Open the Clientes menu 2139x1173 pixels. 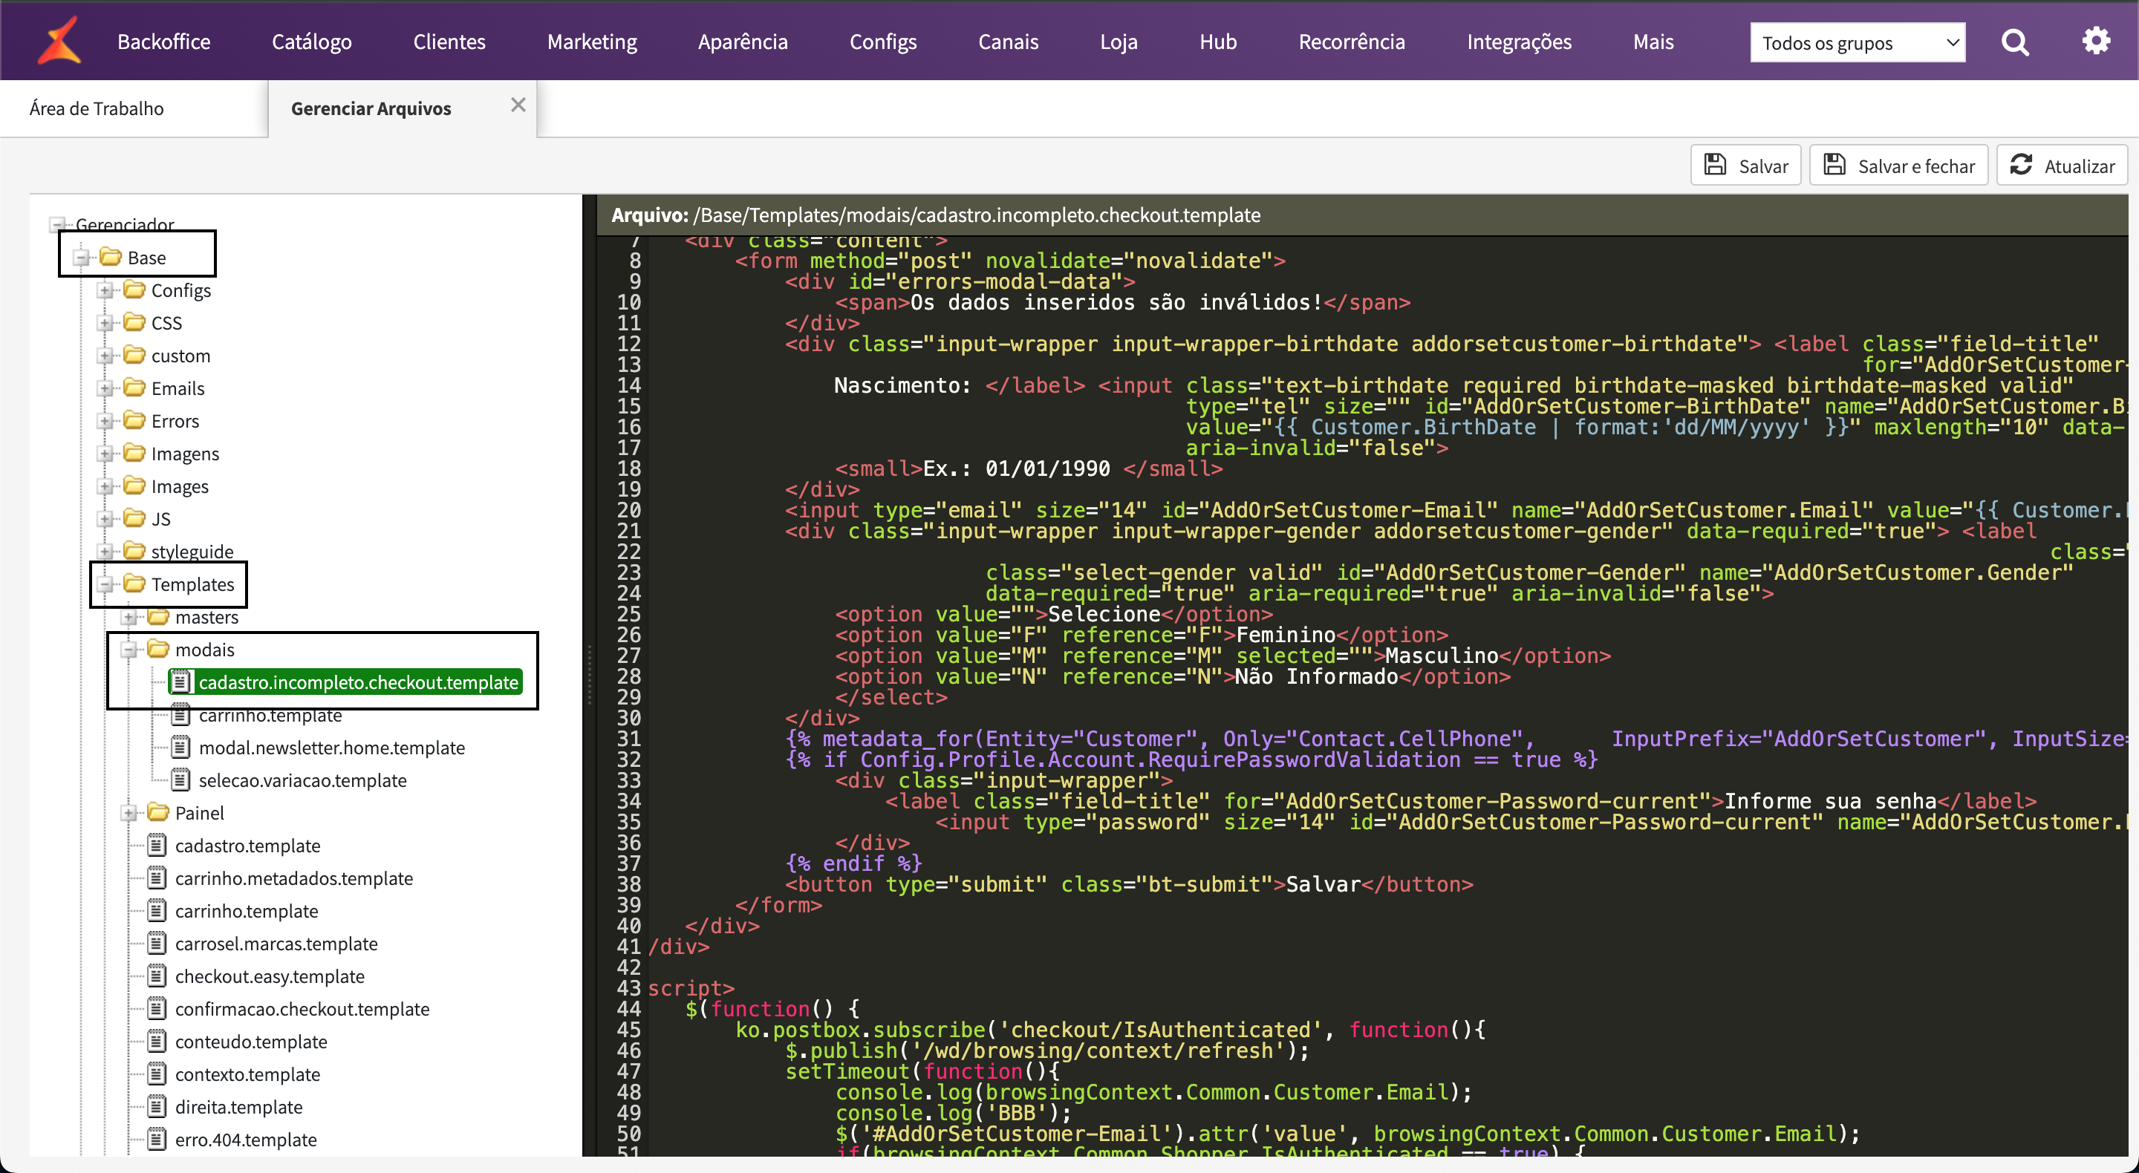449,42
